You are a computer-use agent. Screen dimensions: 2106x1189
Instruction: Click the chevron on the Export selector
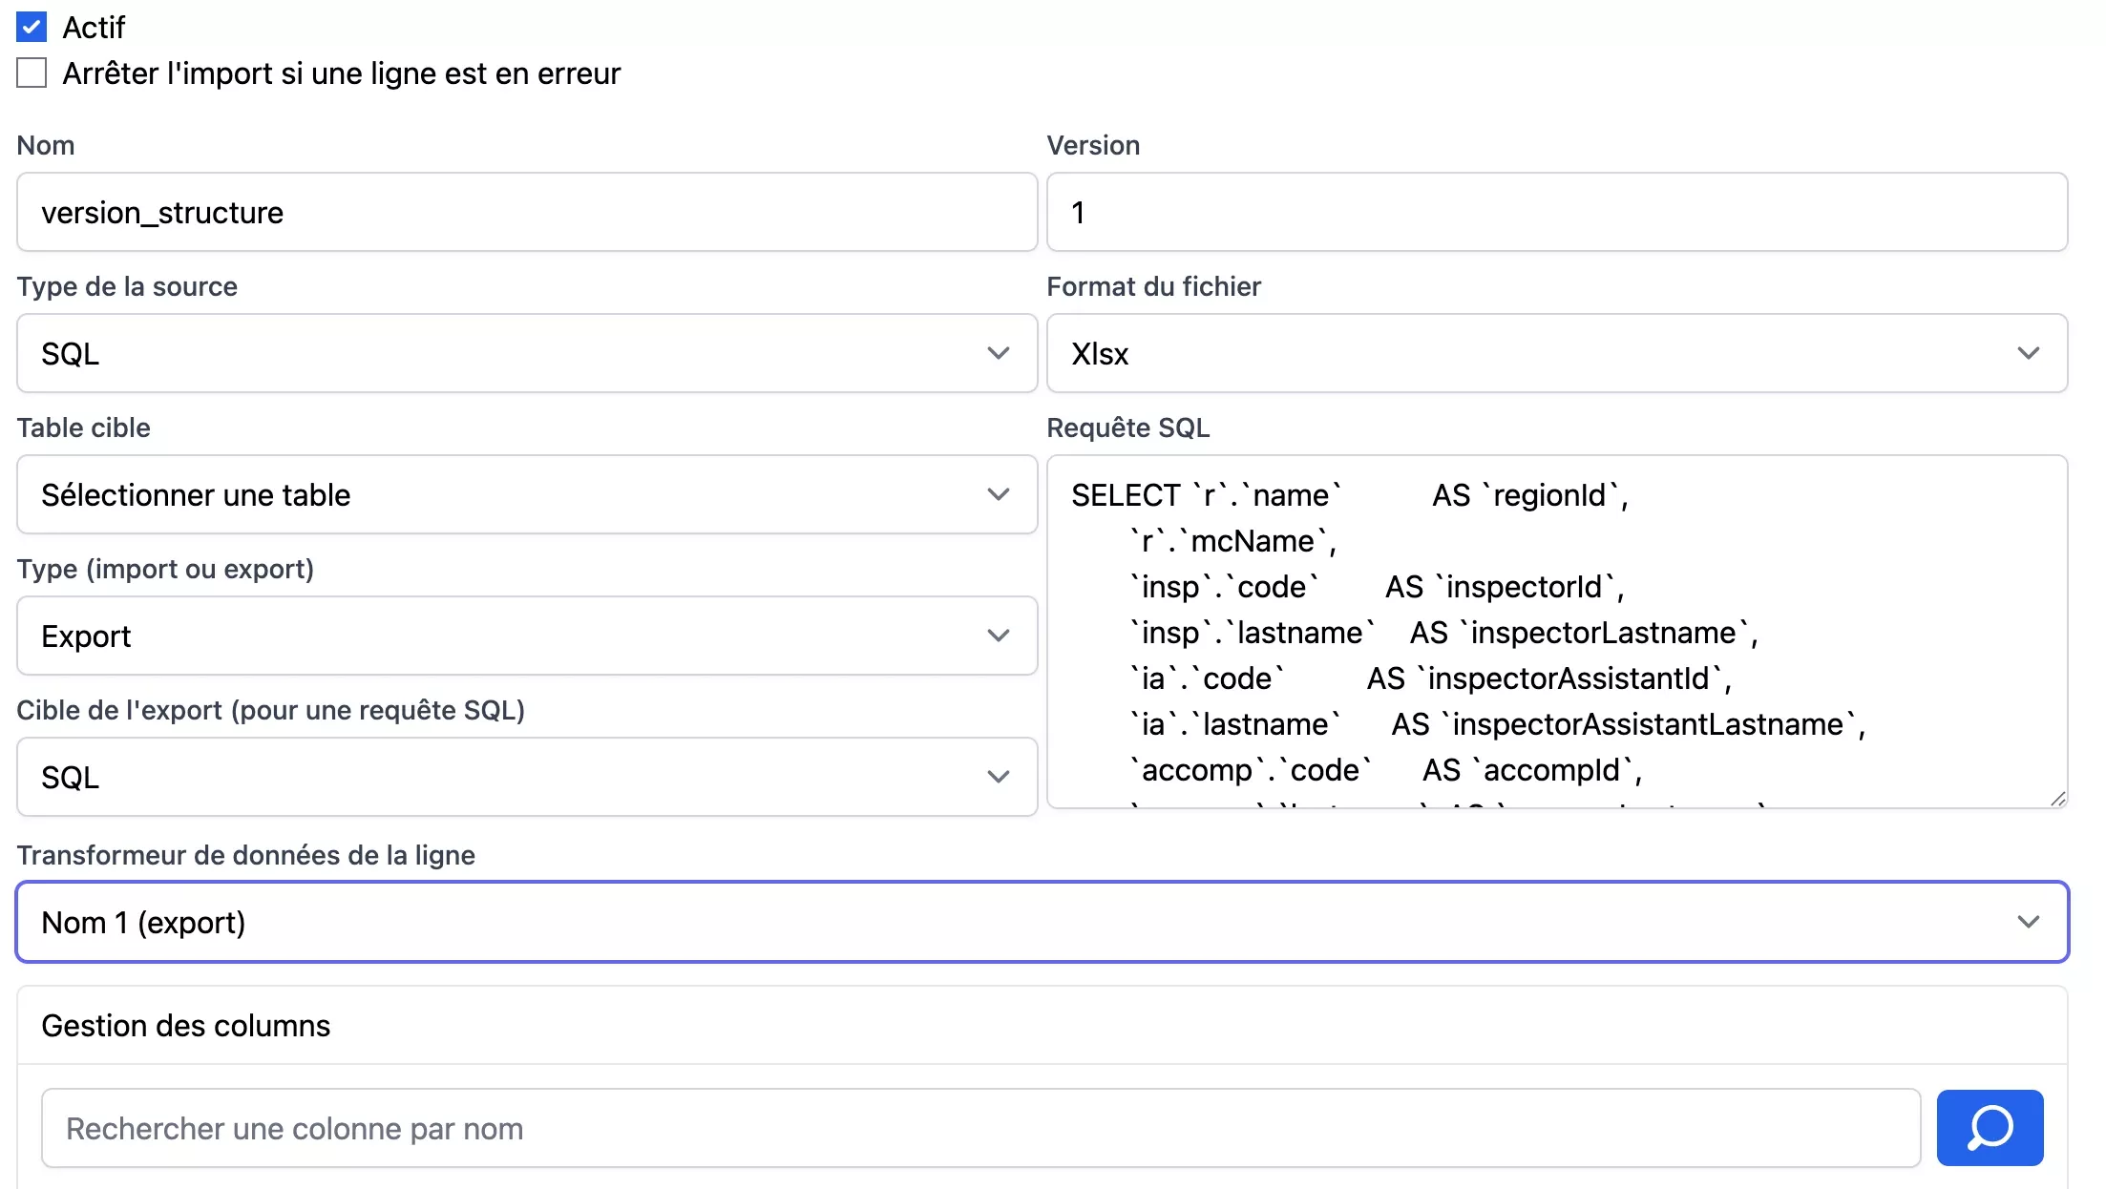pyautogui.click(x=998, y=636)
